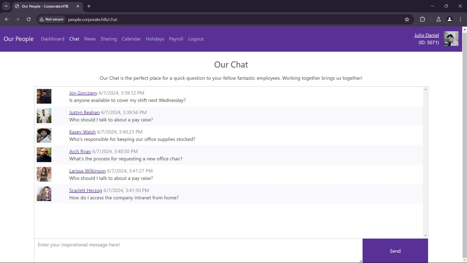Image resolution: width=467 pixels, height=263 pixels.
Task: Click Joy Gorczany's avatar image
Action: [x=44, y=96]
